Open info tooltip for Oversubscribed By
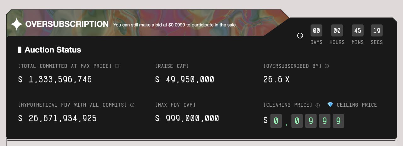 coord(327,66)
